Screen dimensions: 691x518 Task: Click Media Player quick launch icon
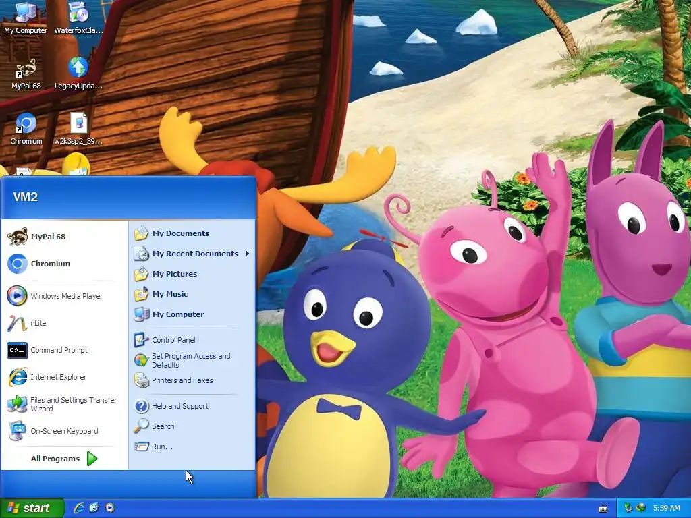coord(110,508)
